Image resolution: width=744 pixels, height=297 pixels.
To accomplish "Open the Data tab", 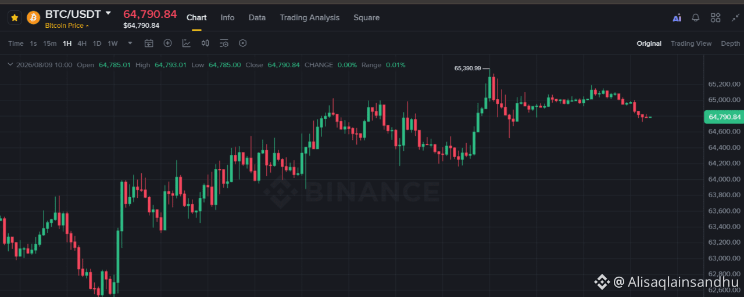I will 257,17.
